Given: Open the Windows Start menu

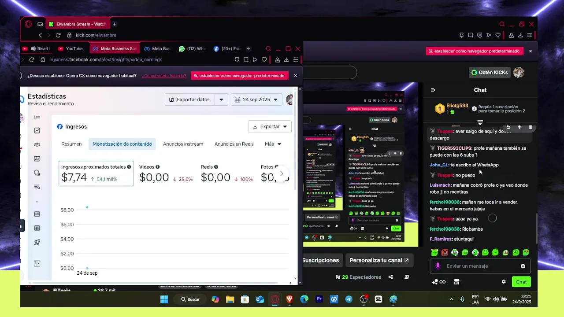Looking at the screenshot, I should tap(164, 299).
